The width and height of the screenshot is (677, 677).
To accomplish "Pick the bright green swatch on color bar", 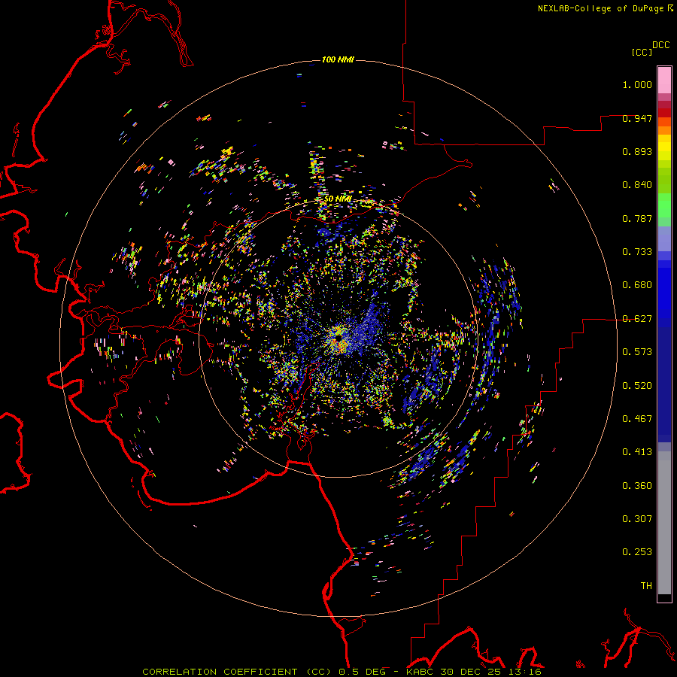I will [x=664, y=205].
